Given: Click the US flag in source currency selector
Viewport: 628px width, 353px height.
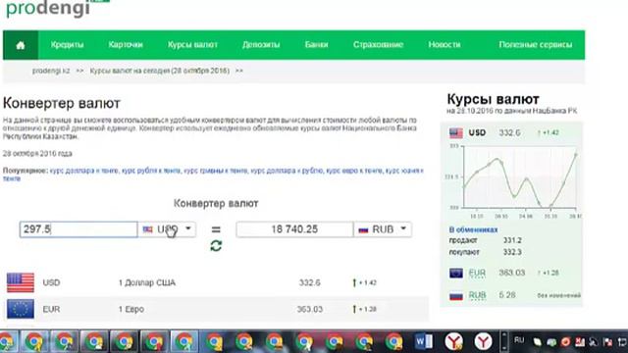Looking at the screenshot, I should point(148,229).
